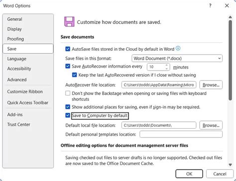Select the Save options category
Screen dimensions: 236x181
28,49
